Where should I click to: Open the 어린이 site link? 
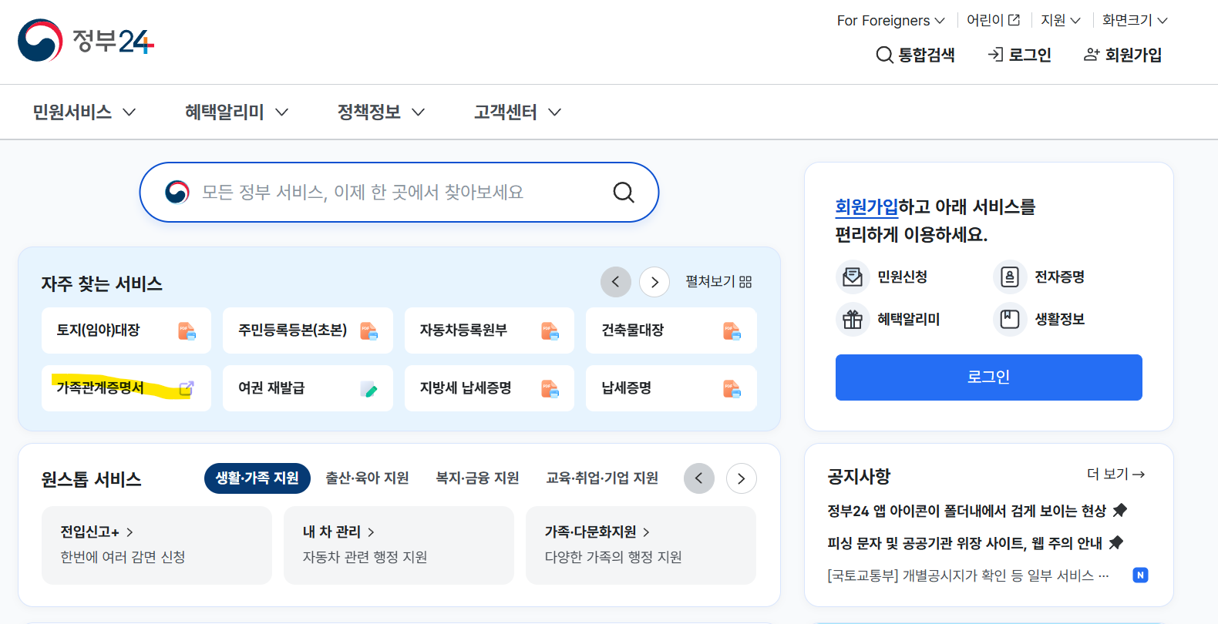point(993,20)
